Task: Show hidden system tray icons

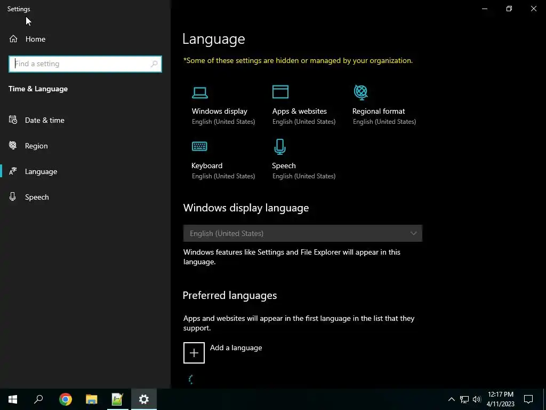Action: (x=451, y=399)
